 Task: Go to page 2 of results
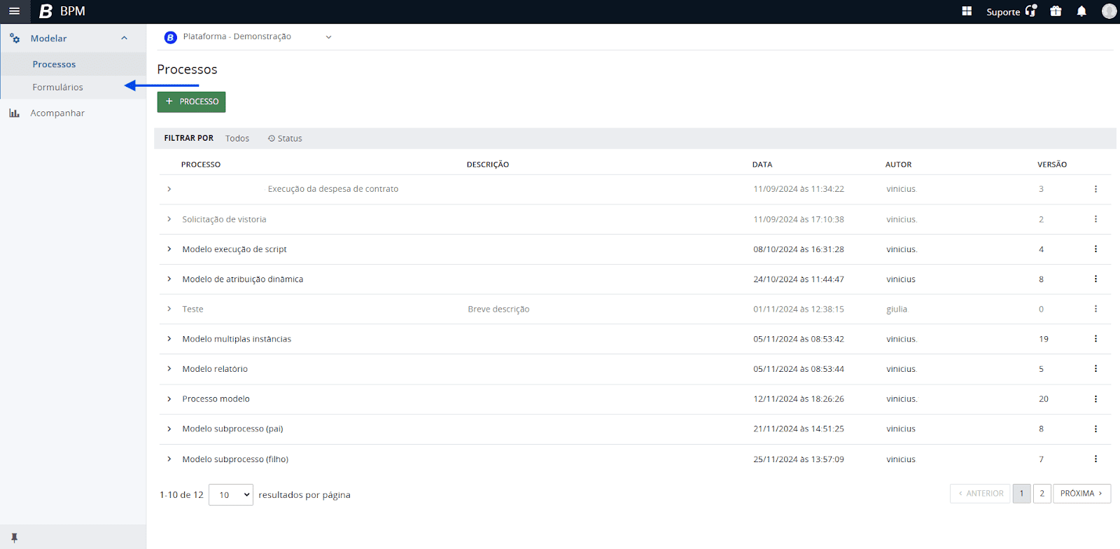tap(1042, 494)
